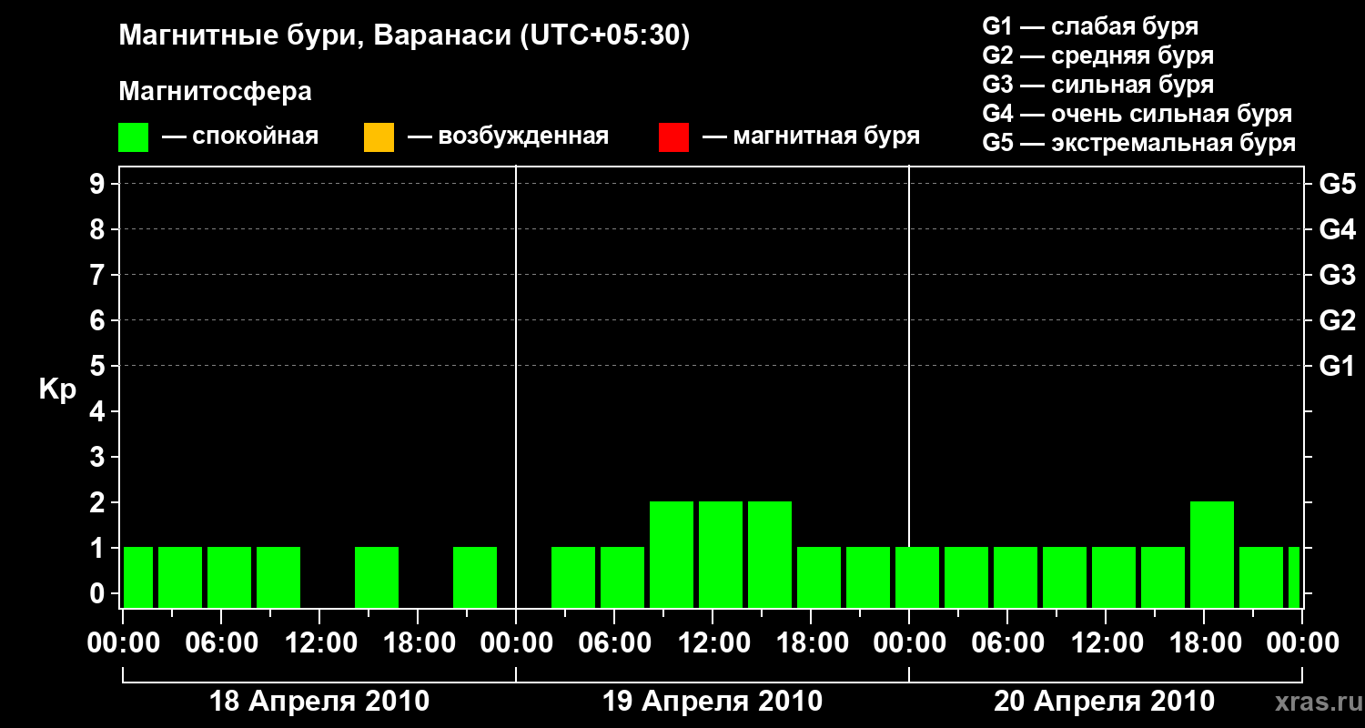Click the 'G2 — средняя буря' legend line
This screenshot has width=1365, height=728.
[1097, 56]
